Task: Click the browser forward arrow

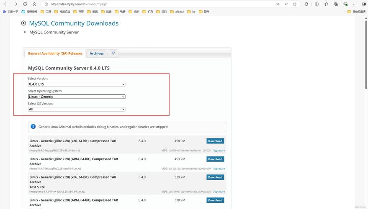Action: [x=15, y=4]
